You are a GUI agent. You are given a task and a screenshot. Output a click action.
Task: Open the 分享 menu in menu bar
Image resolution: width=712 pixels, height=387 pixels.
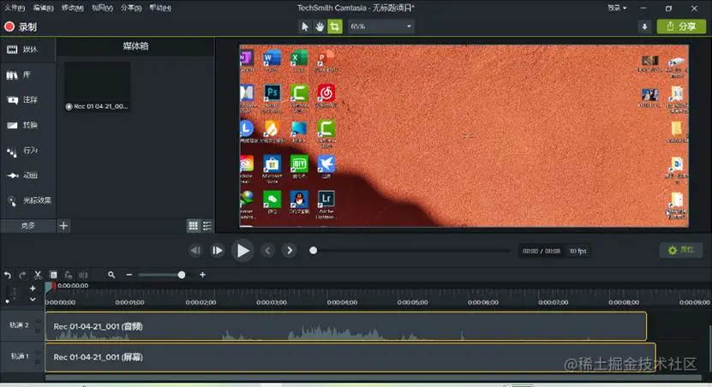pyautogui.click(x=131, y=8)
